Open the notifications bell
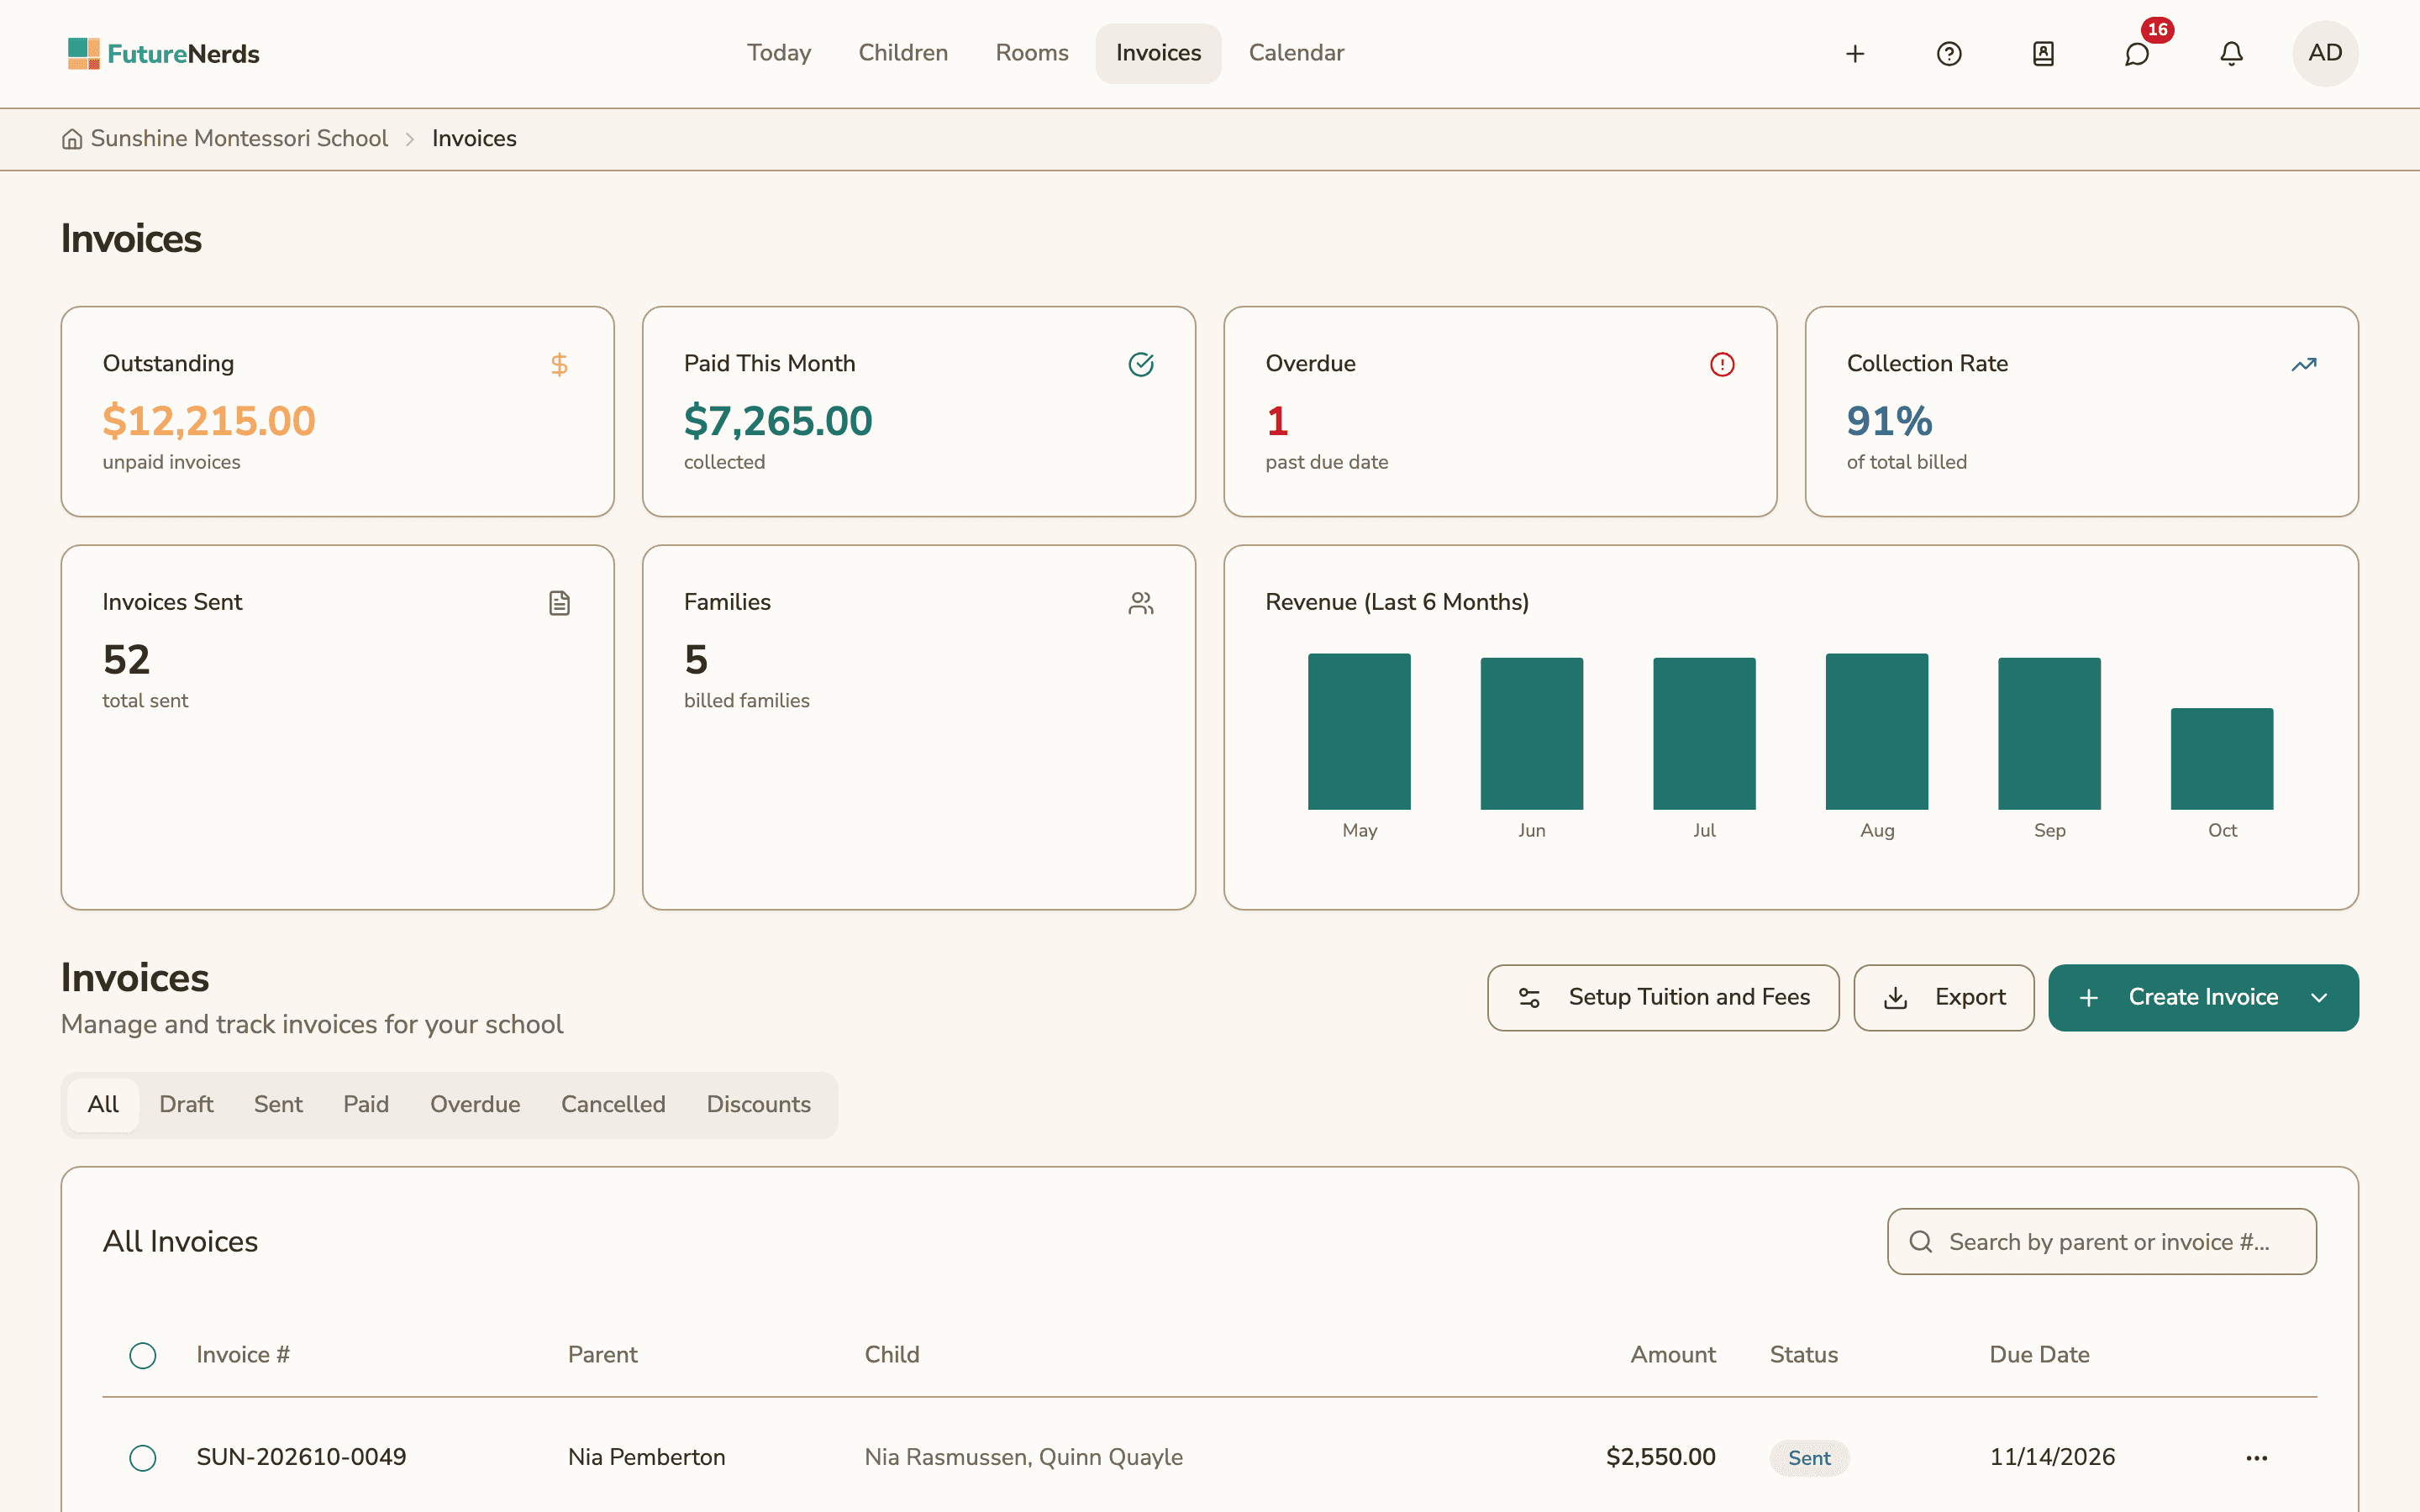 coord(2231,54)
